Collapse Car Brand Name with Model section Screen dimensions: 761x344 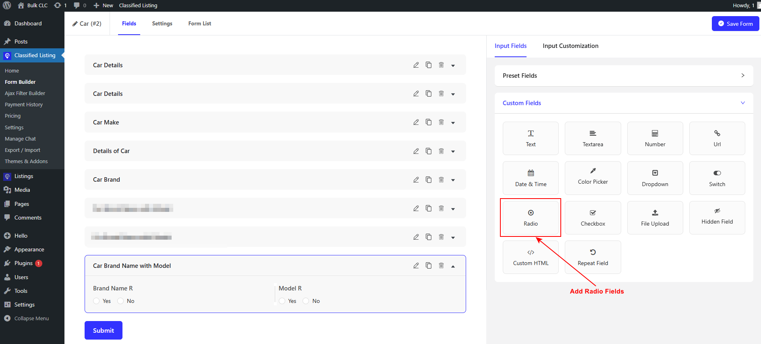pyautogui.click(x=453, y=266)
